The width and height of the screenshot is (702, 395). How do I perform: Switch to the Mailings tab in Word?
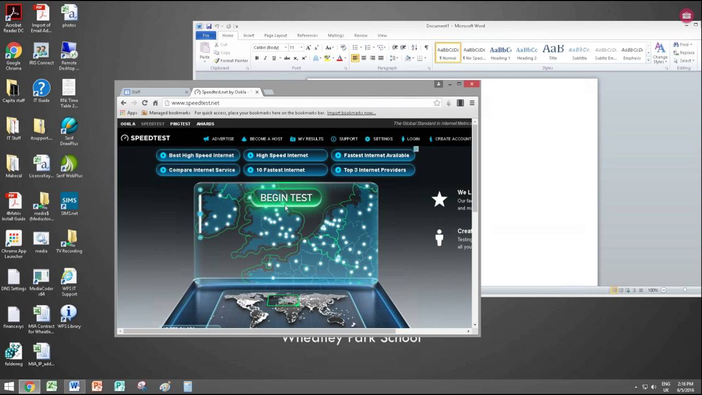point(336,35)
